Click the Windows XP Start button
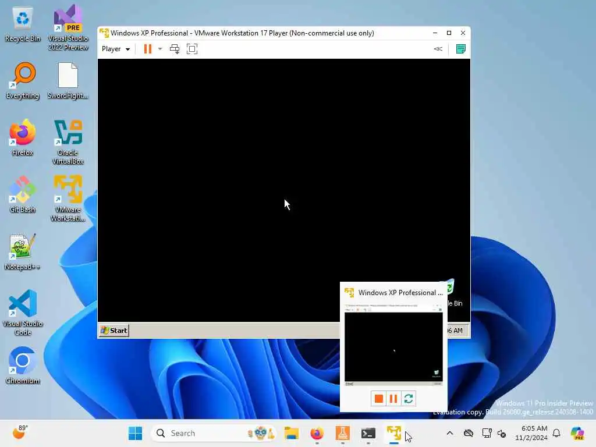Viewport: 596px width, 447px height. [114, 331]
